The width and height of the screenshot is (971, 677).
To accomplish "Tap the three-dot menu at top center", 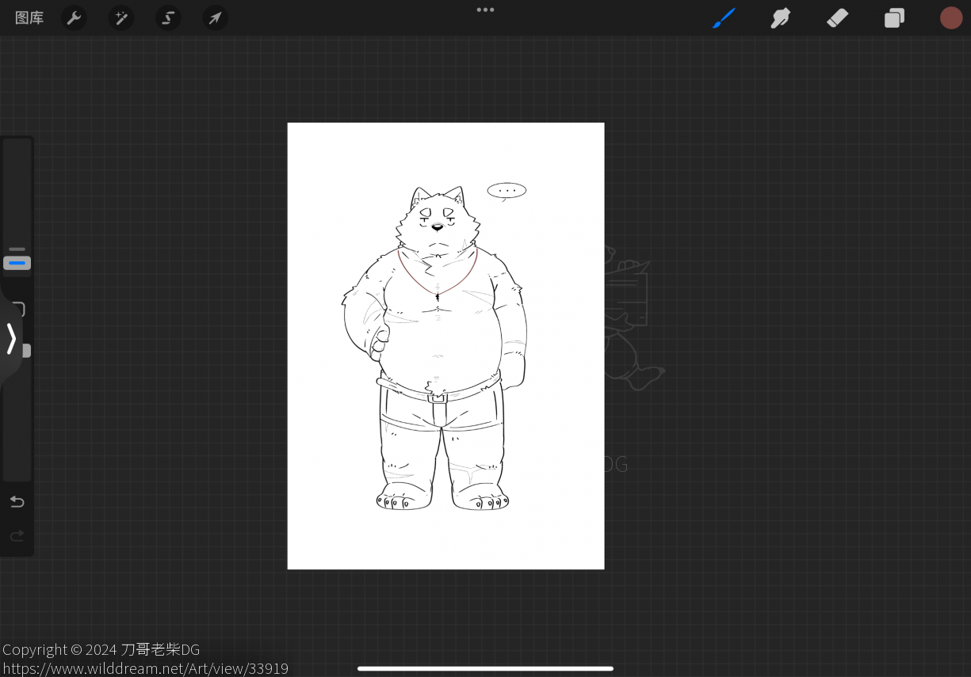I will coord(485,10).
